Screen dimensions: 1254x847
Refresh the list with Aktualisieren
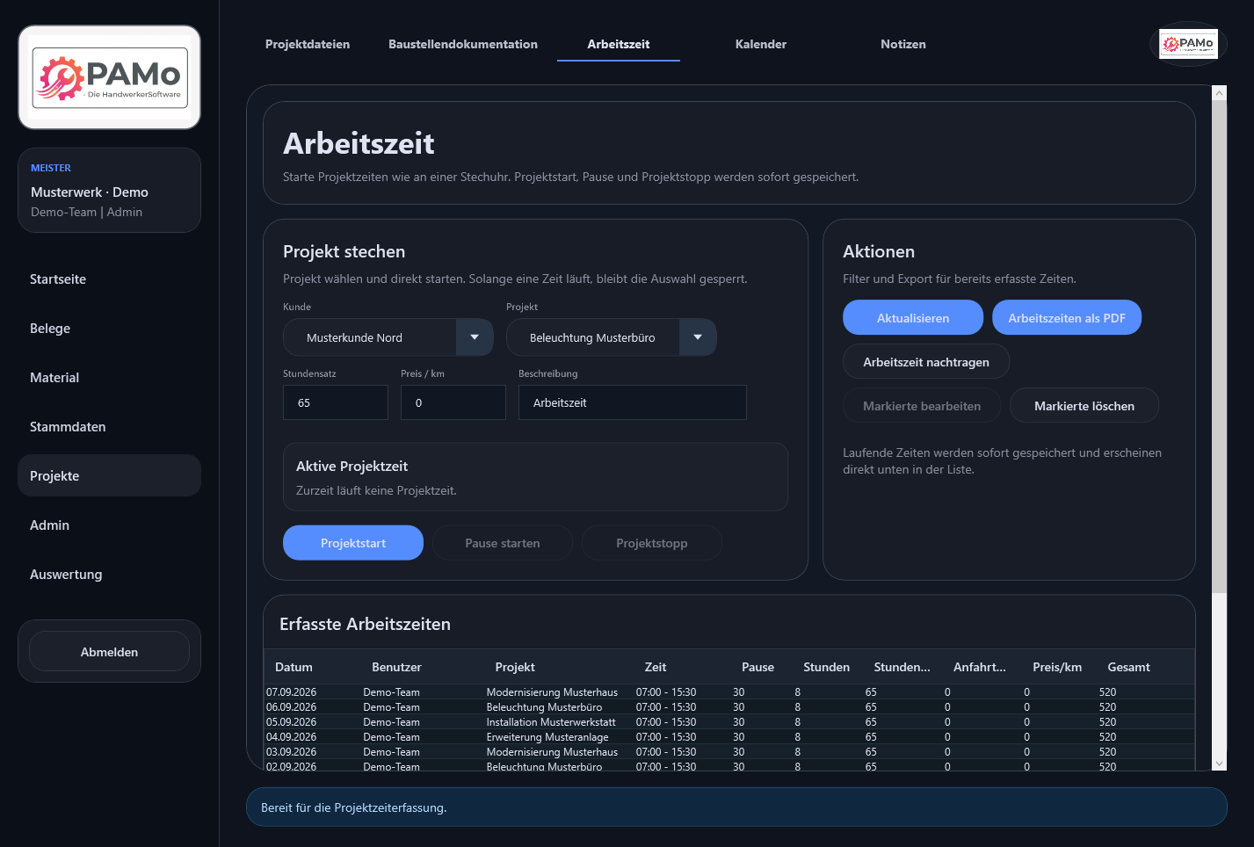tap(913, 318)
